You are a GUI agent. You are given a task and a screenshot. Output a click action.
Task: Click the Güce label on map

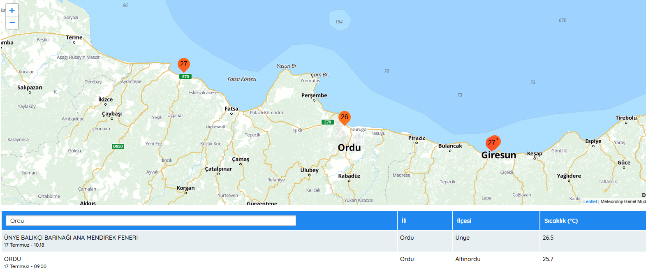pos(624,162)
